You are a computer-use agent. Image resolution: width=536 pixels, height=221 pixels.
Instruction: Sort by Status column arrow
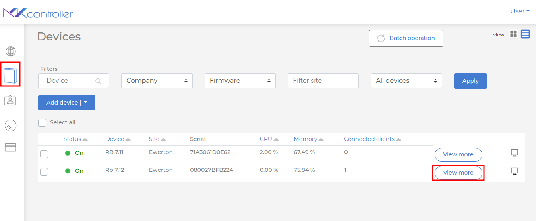click(85, 139)
